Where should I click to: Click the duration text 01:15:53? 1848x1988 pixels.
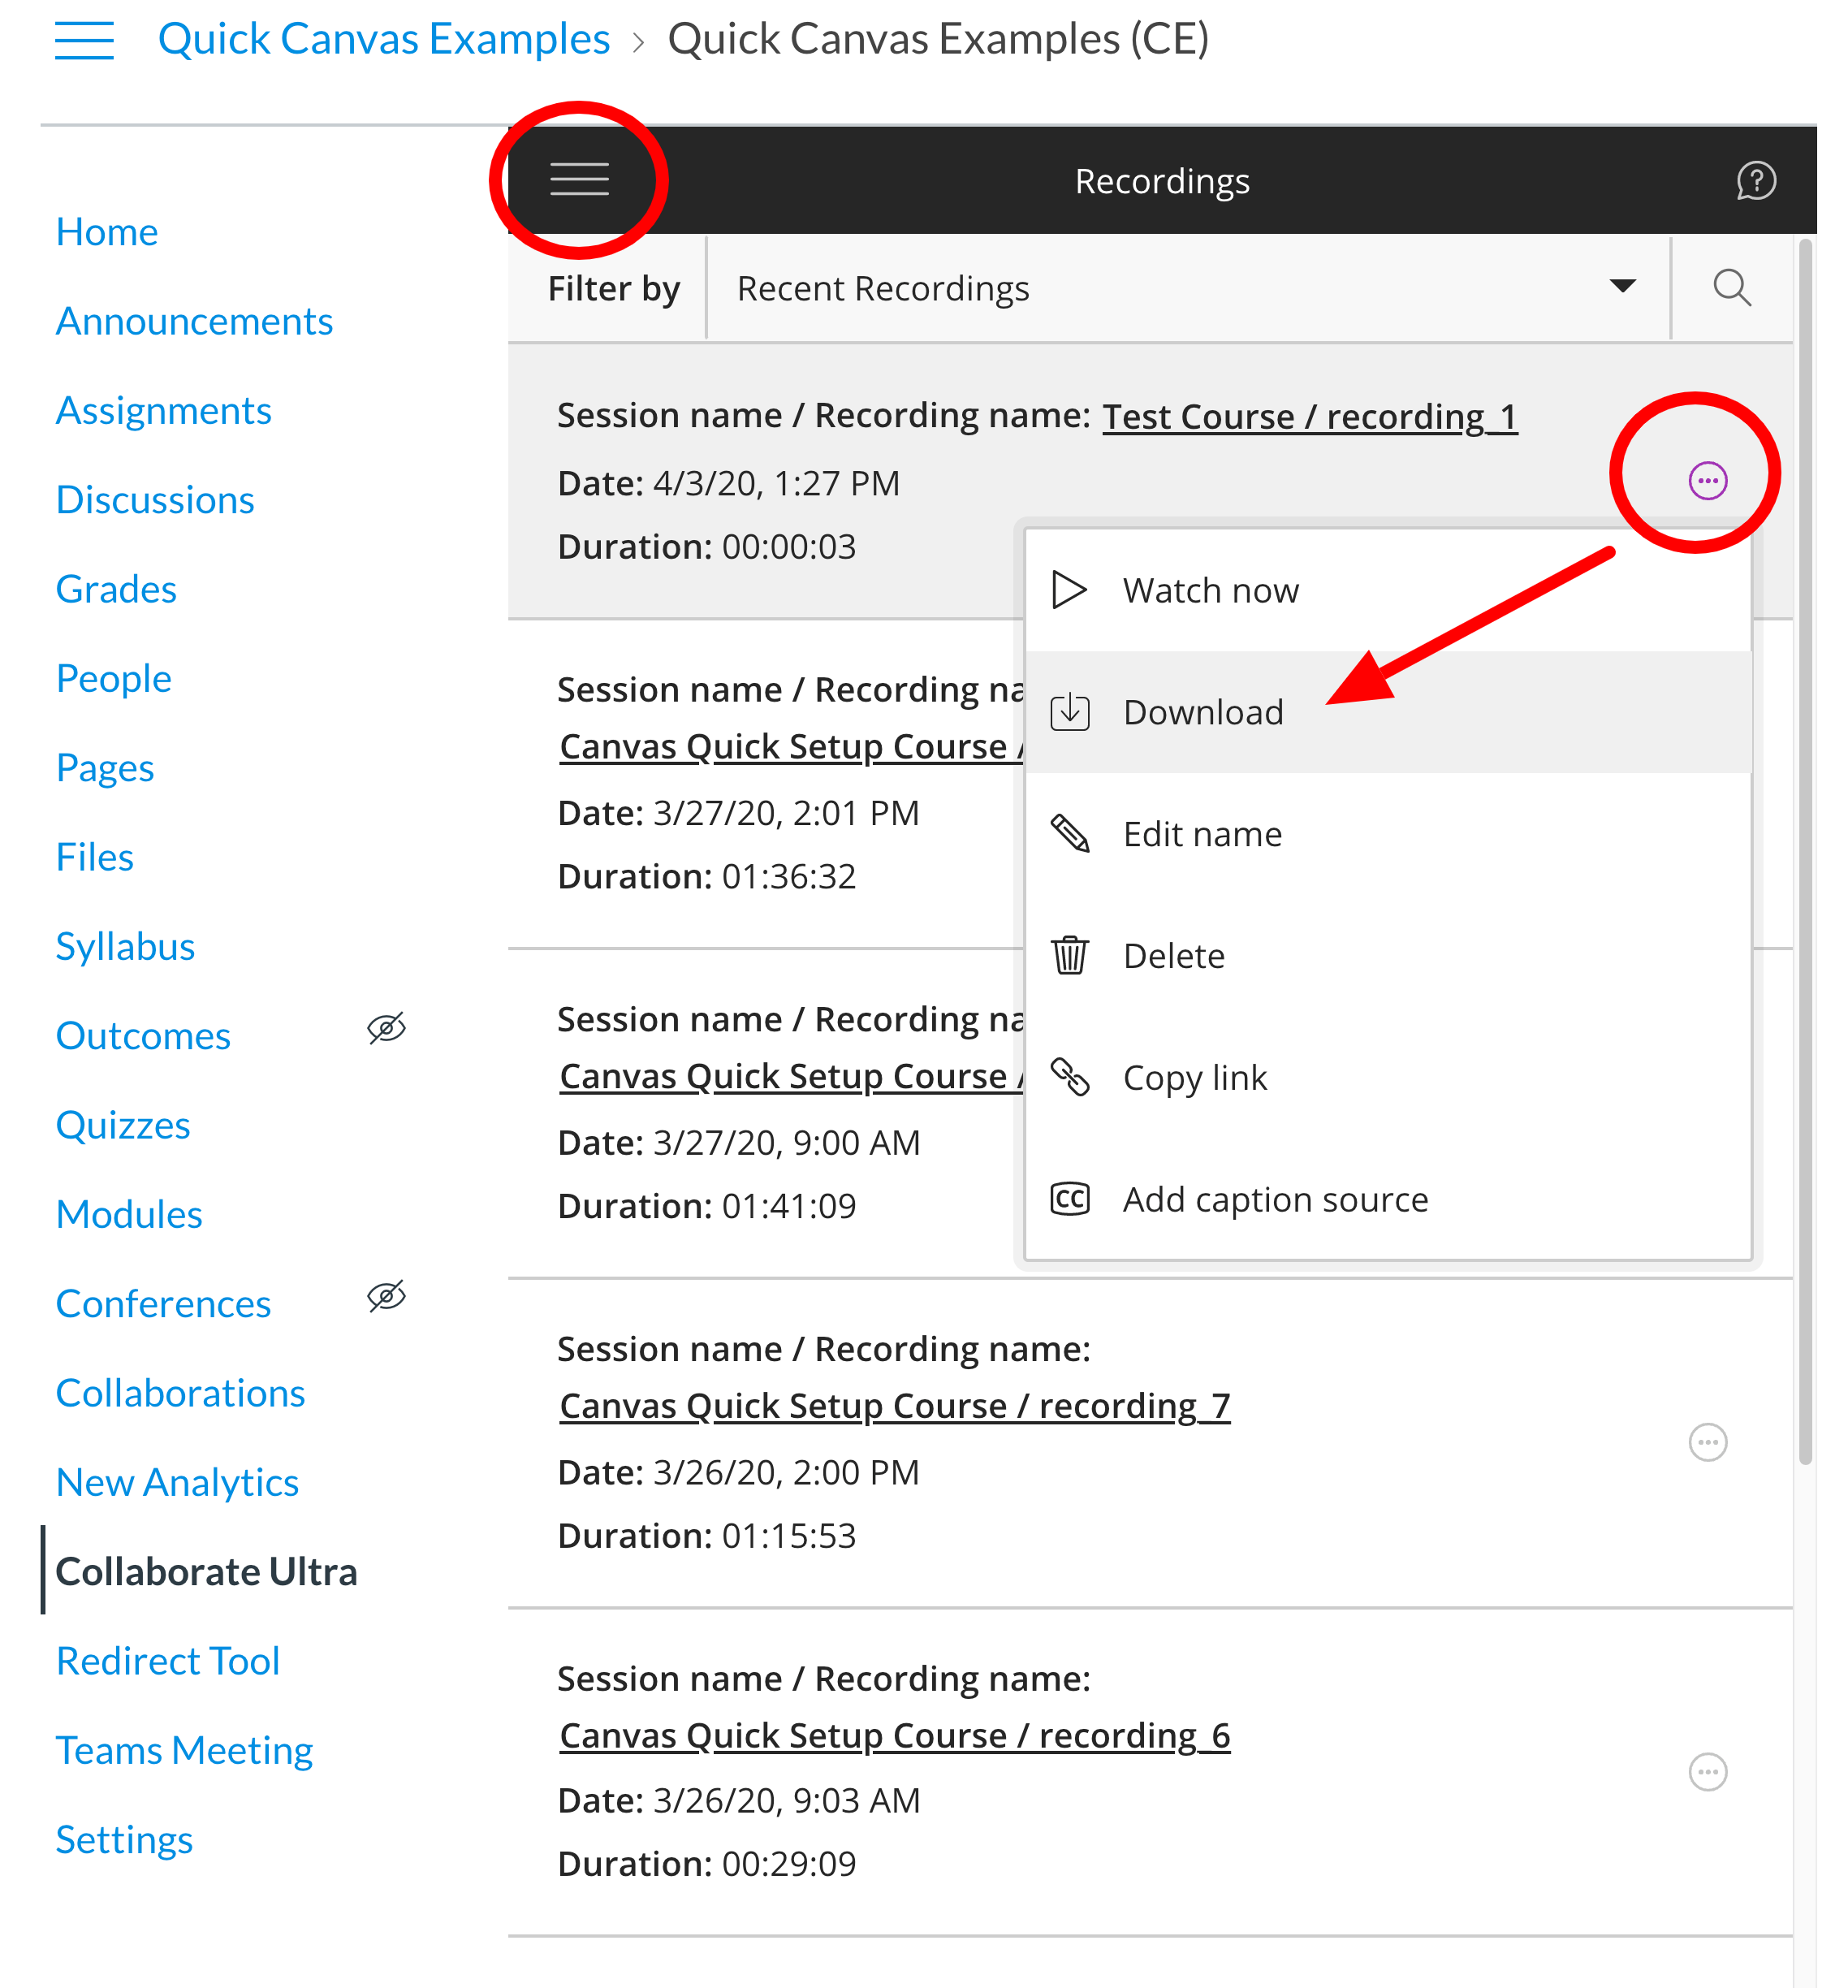point(789,1535)
